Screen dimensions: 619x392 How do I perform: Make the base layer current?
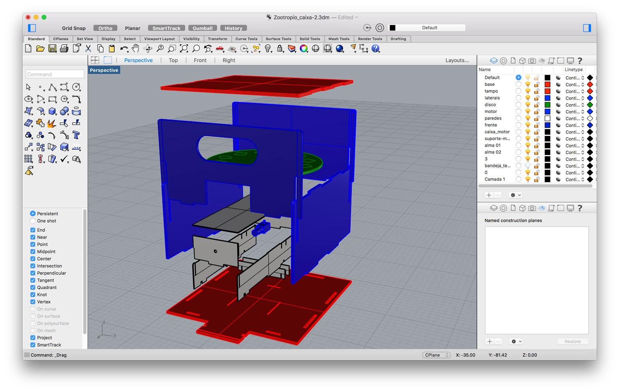518,85
